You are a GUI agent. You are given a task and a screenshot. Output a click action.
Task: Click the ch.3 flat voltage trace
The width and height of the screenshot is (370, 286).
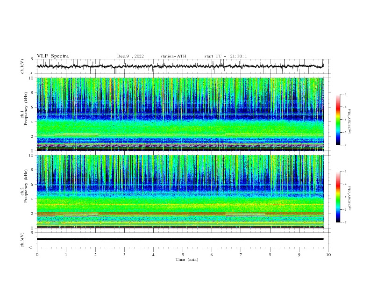[x=180, y=239]
